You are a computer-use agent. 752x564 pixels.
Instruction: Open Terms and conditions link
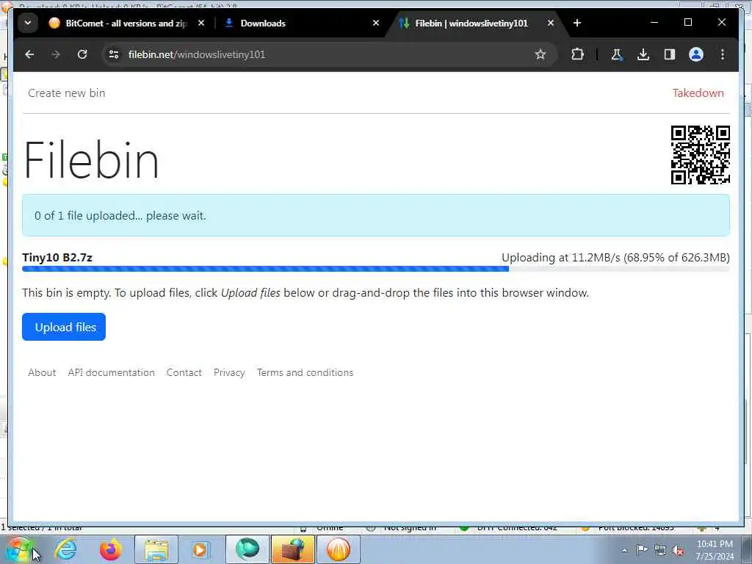(305, 372)
